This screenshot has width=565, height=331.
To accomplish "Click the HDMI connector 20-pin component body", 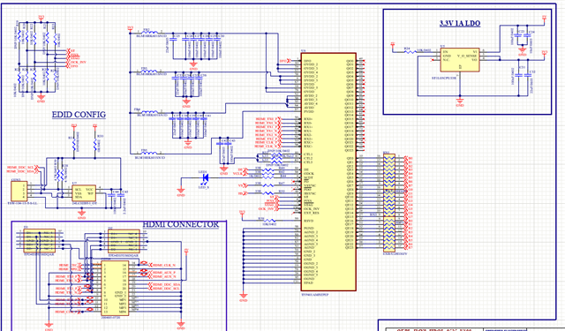I will [115, 288].
